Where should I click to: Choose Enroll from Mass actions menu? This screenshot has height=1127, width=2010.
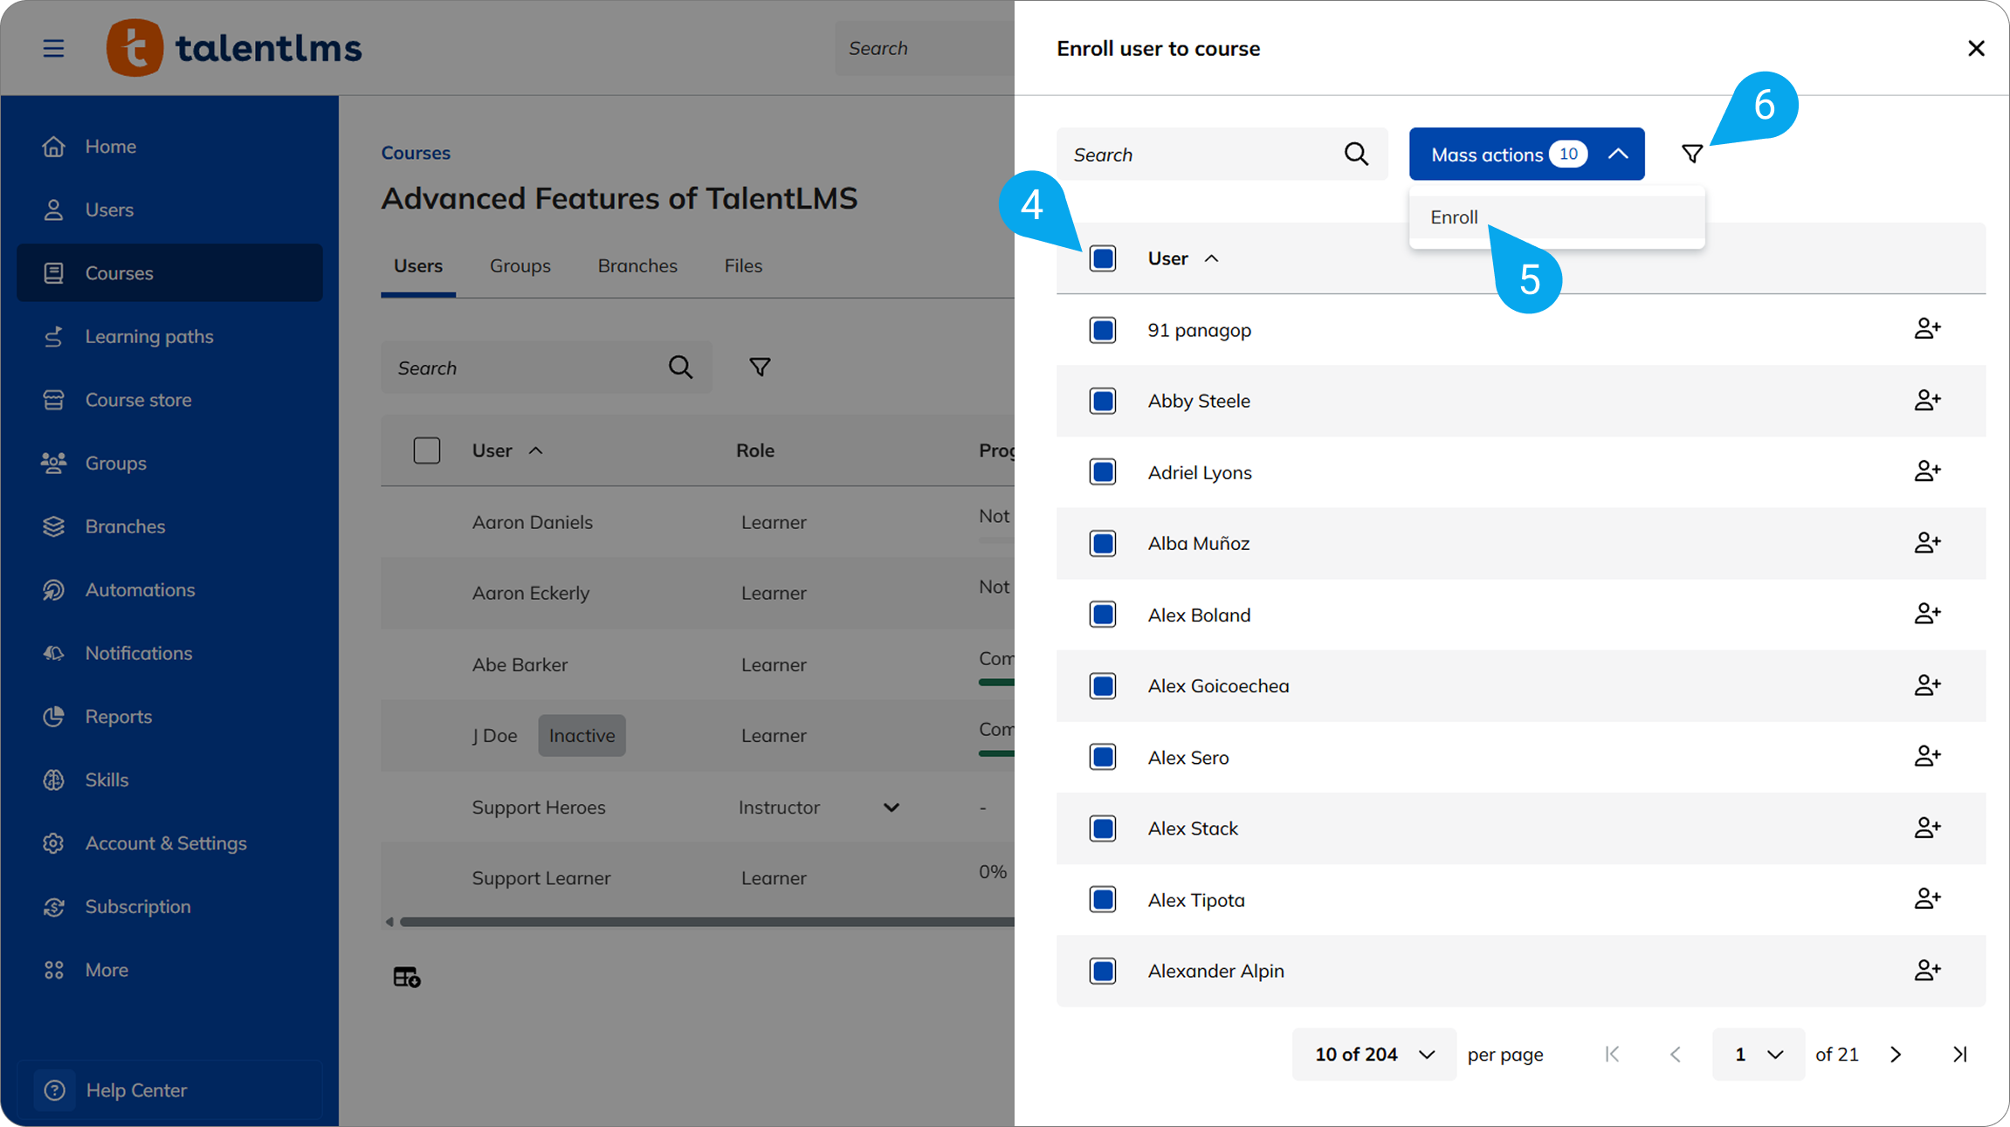tap(1557, 217)
